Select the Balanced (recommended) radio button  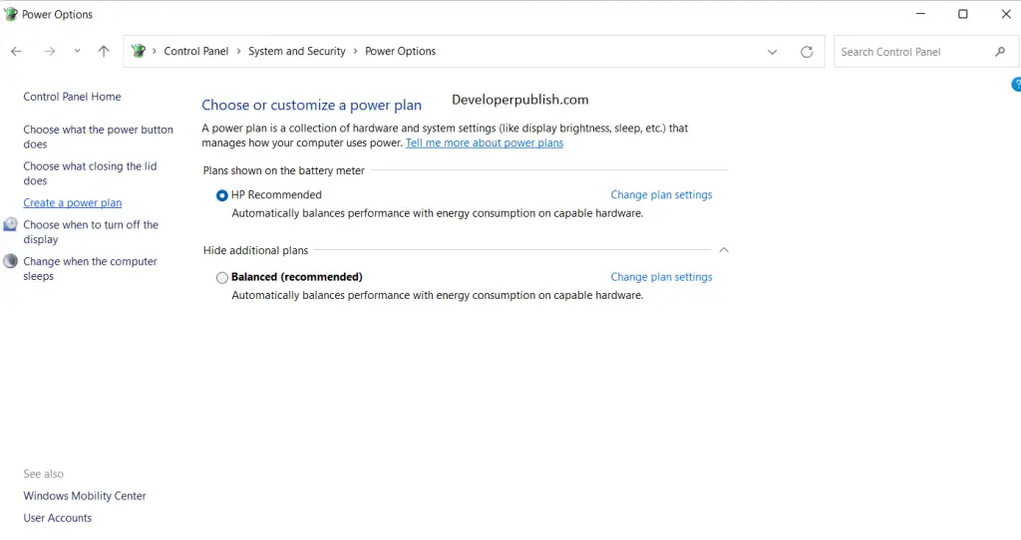pos(222,278)
